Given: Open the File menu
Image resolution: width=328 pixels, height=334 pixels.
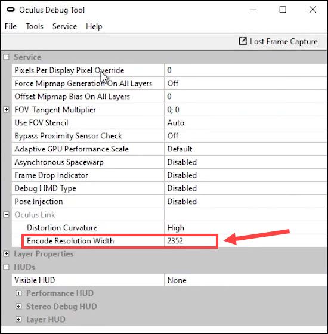Looking at the screenshot, I should click(x=11, y=26).
